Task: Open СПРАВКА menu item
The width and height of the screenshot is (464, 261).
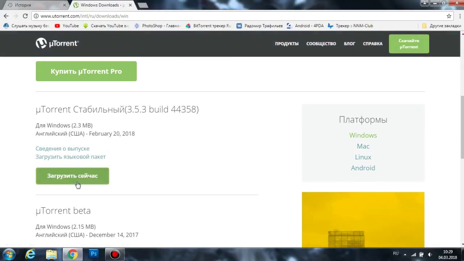Action: click(373, 43)
